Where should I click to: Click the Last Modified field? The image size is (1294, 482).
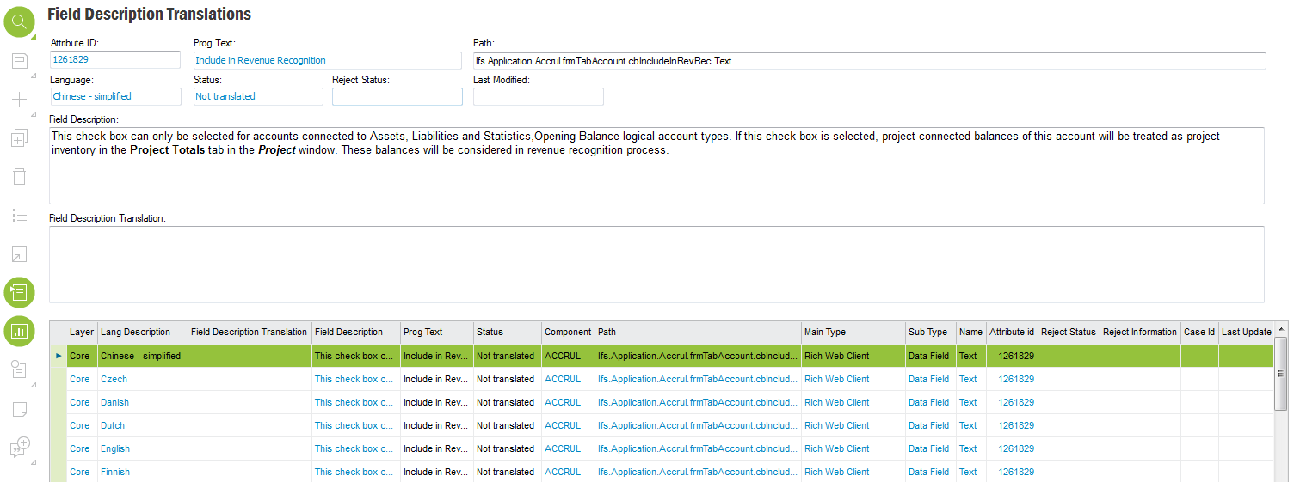(538, 97)
